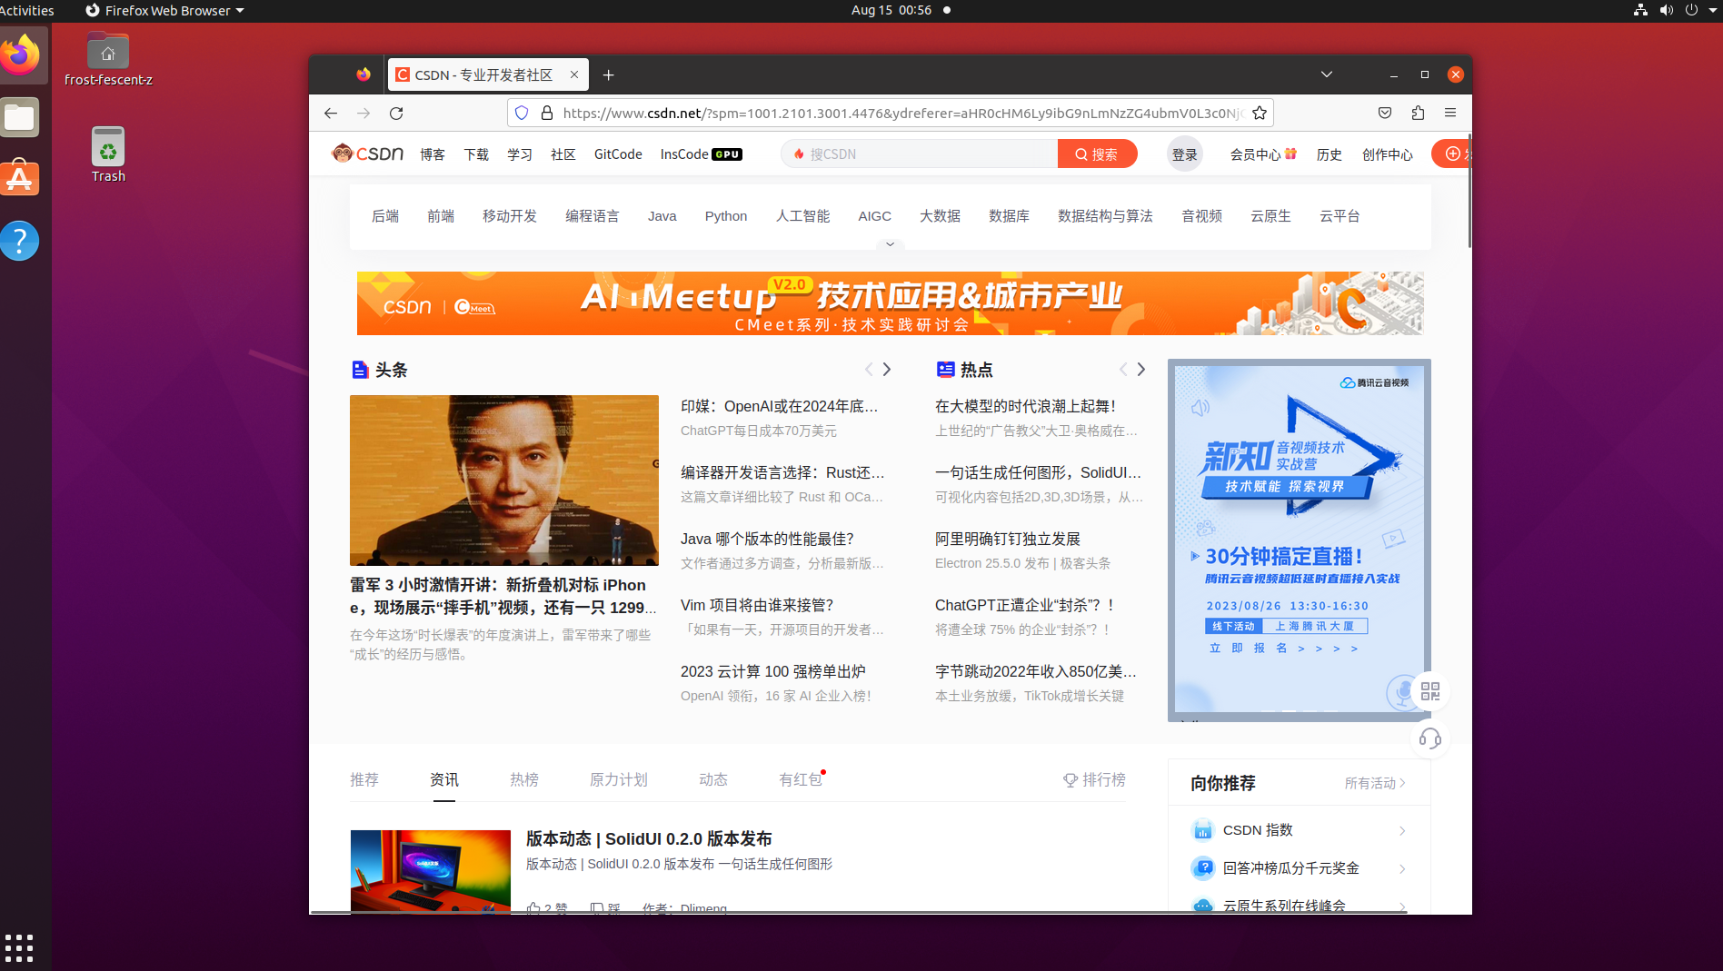
Task: Switch to the 热榜 tab
Action: pos(523,779)
